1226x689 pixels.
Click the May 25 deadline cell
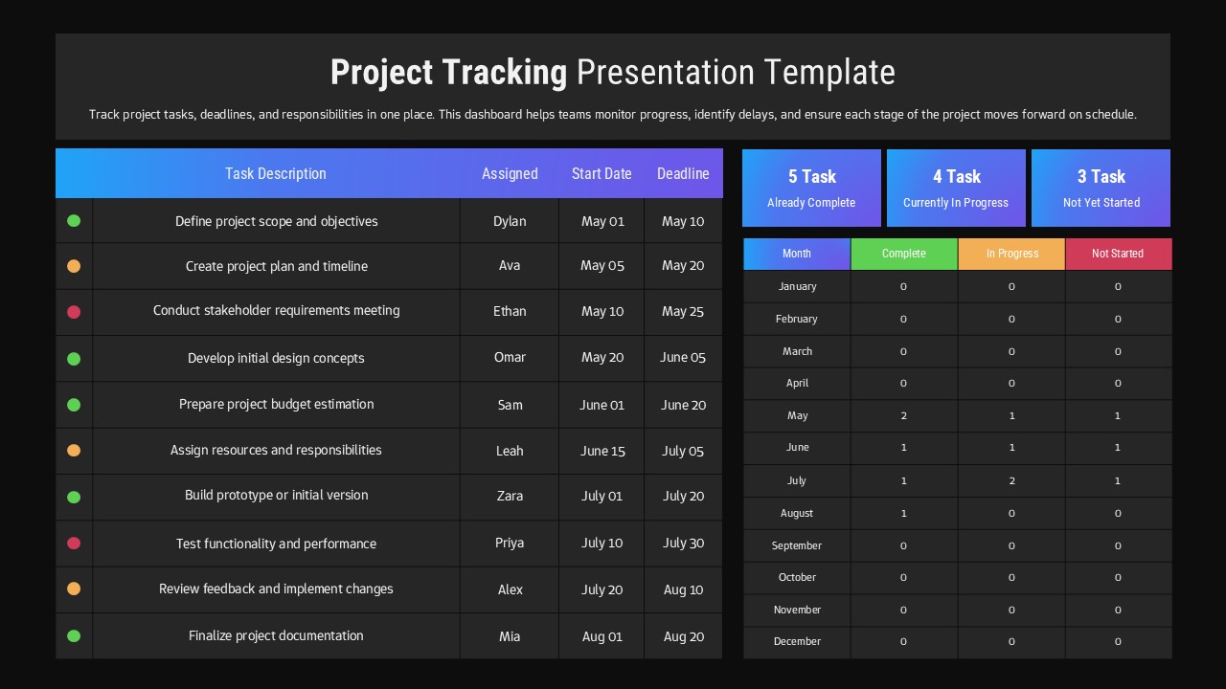click(x=683, y=311)
